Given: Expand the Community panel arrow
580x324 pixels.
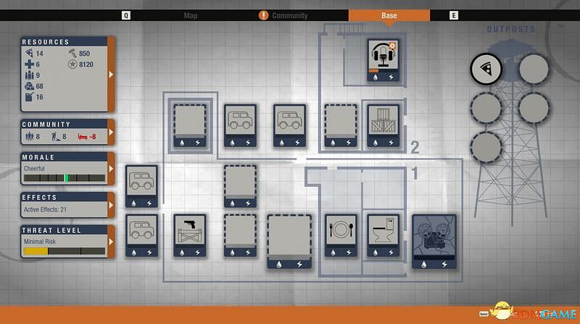Looking at the screenshot, I should tap(111, 133).
